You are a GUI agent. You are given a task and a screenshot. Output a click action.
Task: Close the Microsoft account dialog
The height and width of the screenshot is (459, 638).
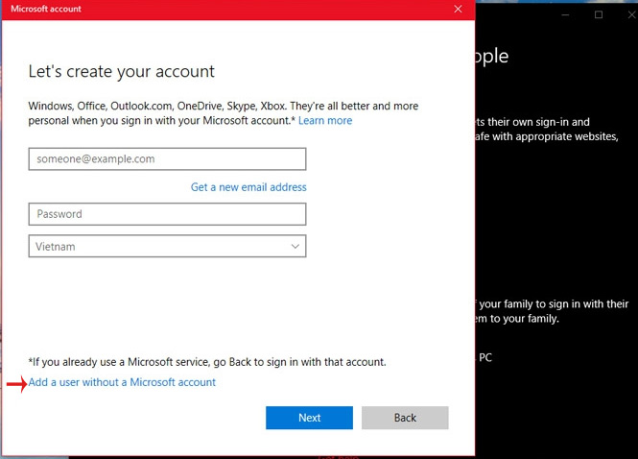458,9
